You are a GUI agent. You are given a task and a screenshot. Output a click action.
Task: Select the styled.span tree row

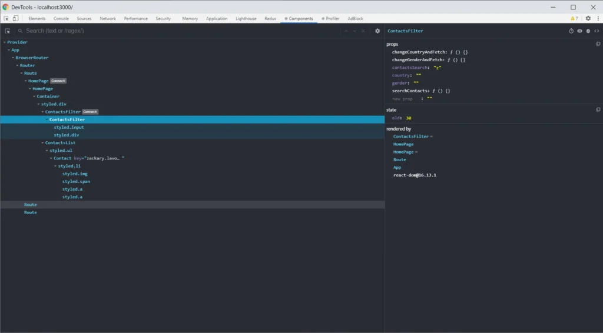(x=193, y=181)
